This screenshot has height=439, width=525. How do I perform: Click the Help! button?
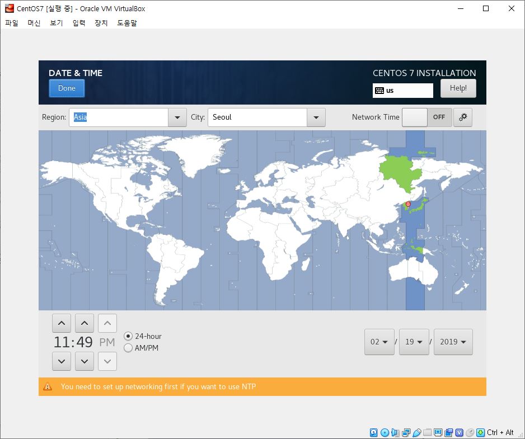pos(458,88)
